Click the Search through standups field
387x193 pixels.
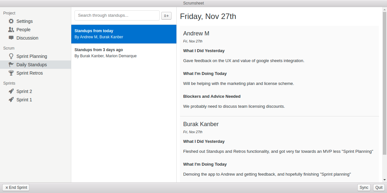[117, 15]
